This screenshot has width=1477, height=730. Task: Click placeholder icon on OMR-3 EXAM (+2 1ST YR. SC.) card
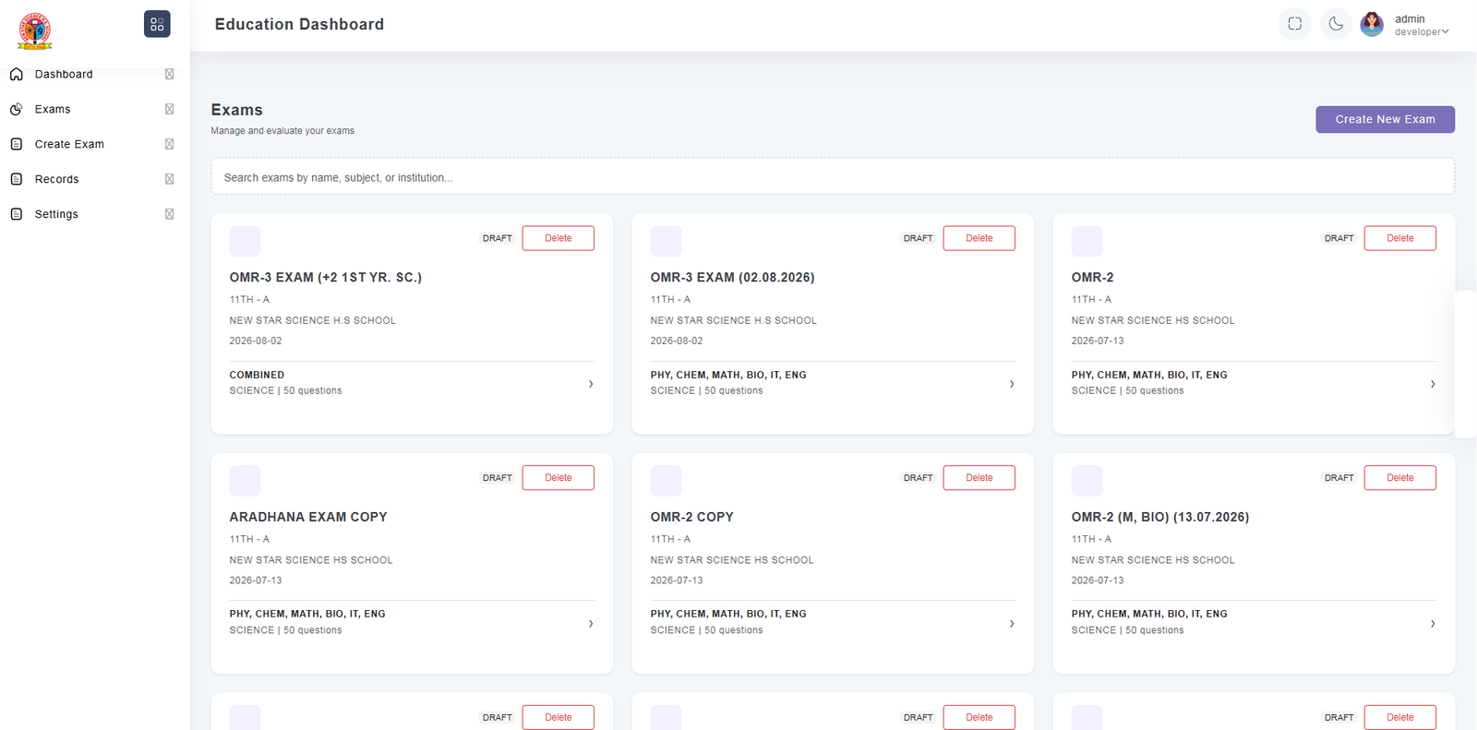[x=246, y=241]
